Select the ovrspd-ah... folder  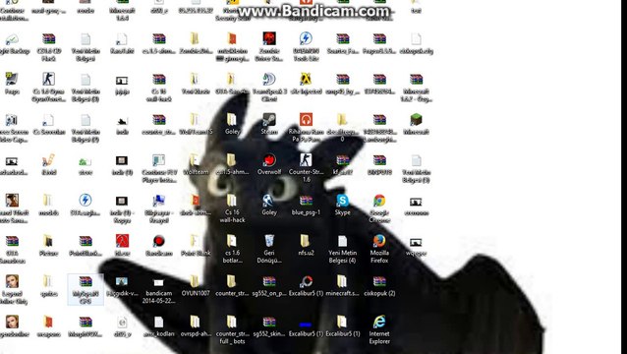(196, 325)
